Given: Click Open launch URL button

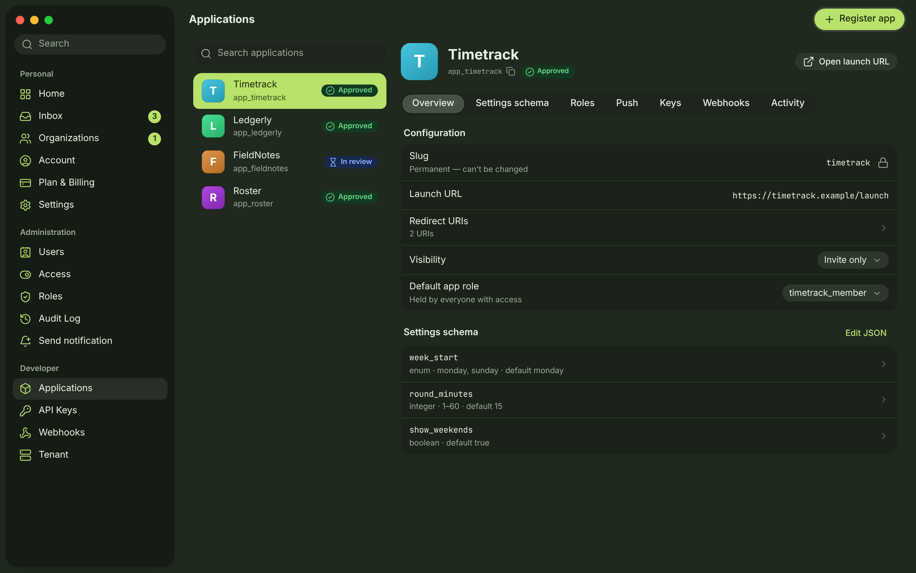Looking at the screenshot, I should point(846,62).
